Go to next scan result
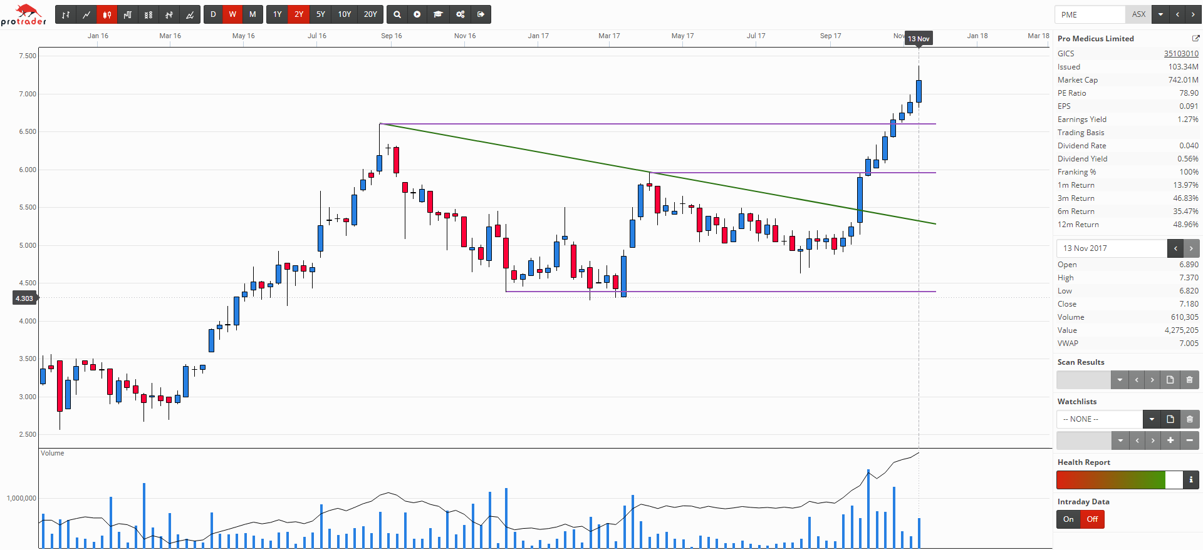 (x=1152, y=380)
